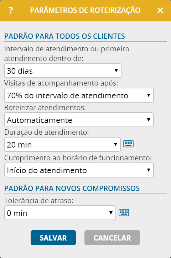Viewport: 171px width, 258px height.
Task: Click the Cumprimento ao horário de funcionamento label
Action: tap(78, 158)
